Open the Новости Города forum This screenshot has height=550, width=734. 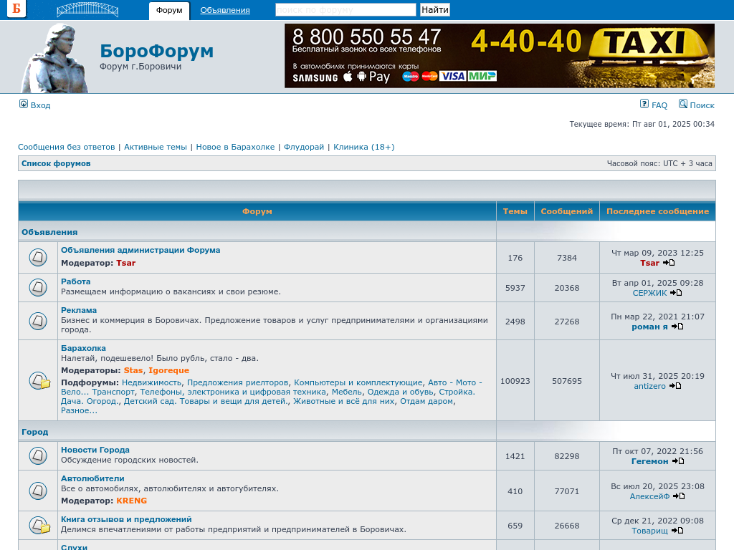[95, 450]
